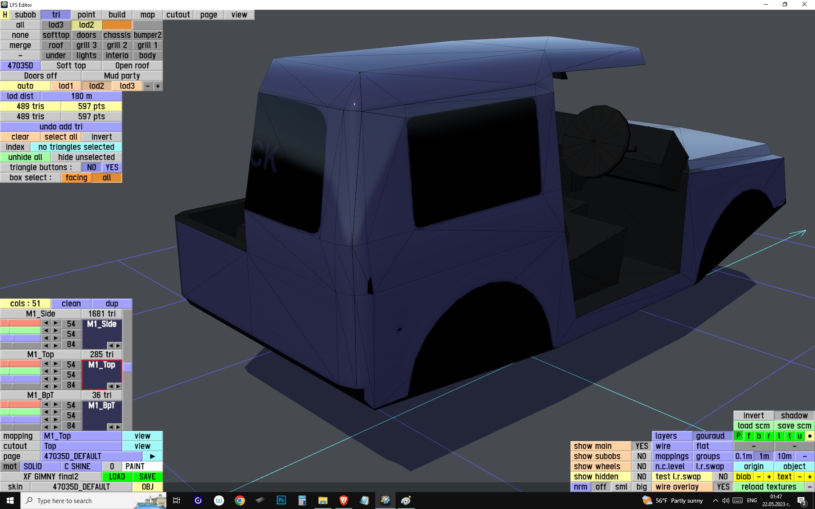The height and width of the screenshot is (509, 815).
Task: Switch to the cutout tab
Action: tap(178, 15)
